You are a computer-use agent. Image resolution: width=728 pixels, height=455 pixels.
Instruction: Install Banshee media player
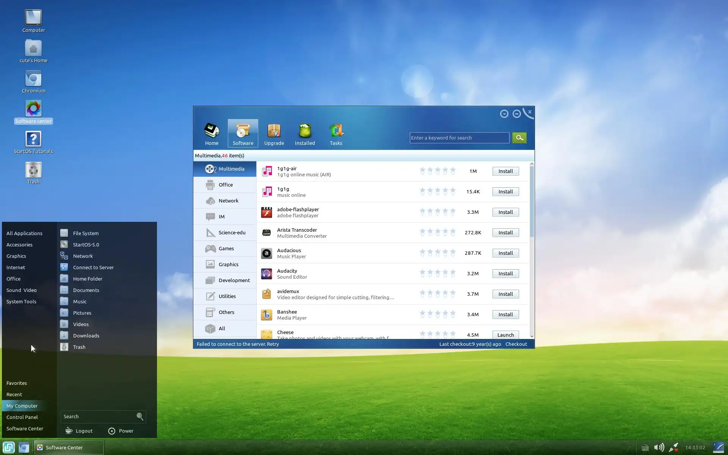click(505, 314)
